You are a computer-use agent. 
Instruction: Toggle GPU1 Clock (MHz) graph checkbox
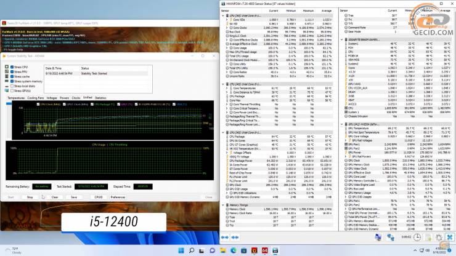64,105
